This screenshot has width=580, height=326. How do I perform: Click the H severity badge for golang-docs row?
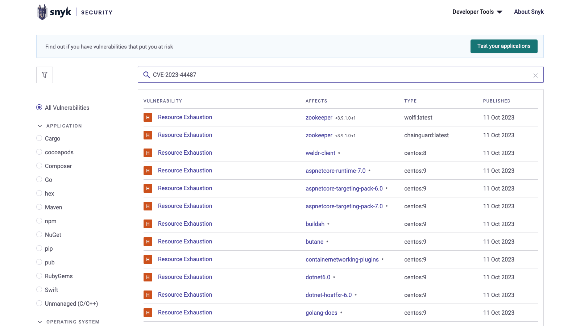[148, 313]
